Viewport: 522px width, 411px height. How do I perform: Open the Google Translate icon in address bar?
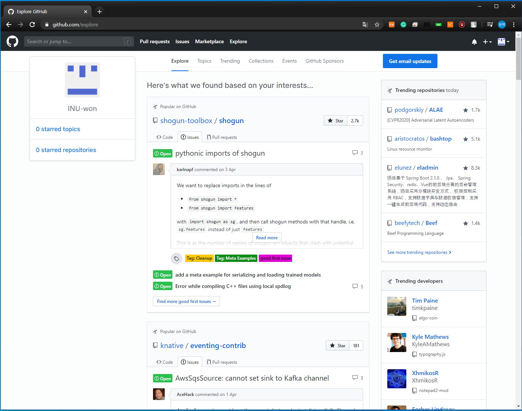[365, 25]
